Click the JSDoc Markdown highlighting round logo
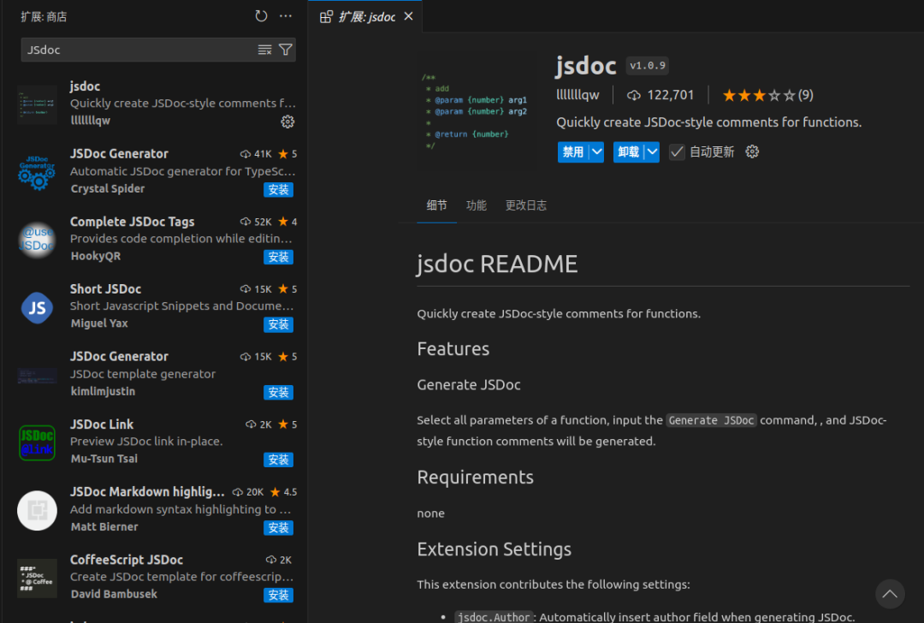The image size is (924, 623). tap(37, 510)
